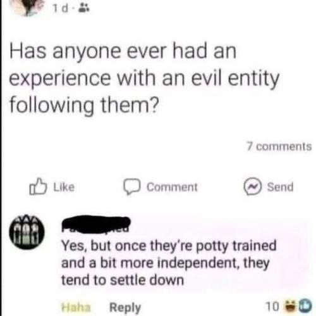Click the "tend to settle down" comment line
Screen dimensions: 316x316
[x=123, y=280]
